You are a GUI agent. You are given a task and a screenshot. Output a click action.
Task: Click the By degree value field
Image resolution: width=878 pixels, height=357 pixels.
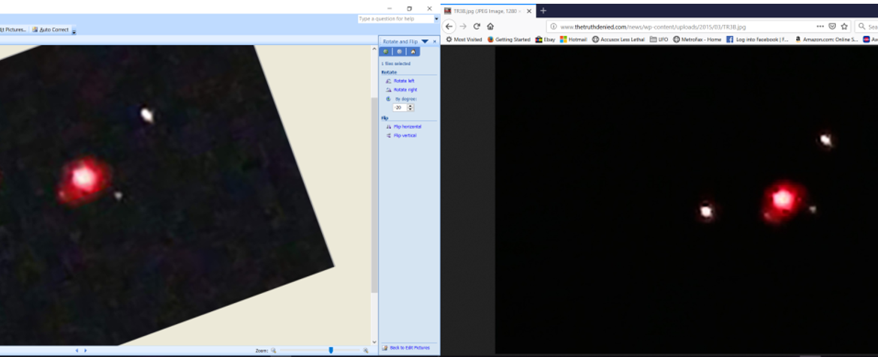[400, 107]
